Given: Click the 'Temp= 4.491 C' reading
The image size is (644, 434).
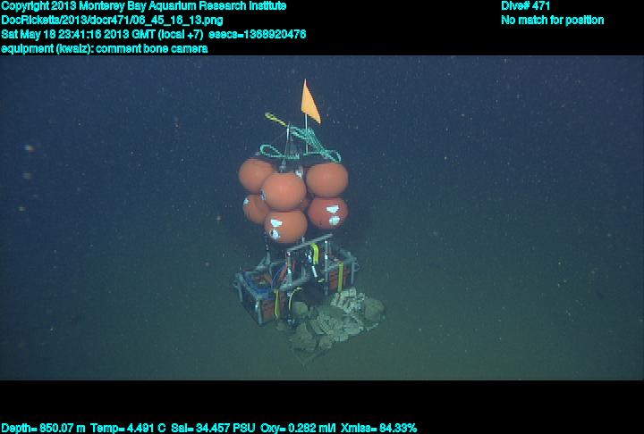Looking at the screenshot, I should coord(128,429).
